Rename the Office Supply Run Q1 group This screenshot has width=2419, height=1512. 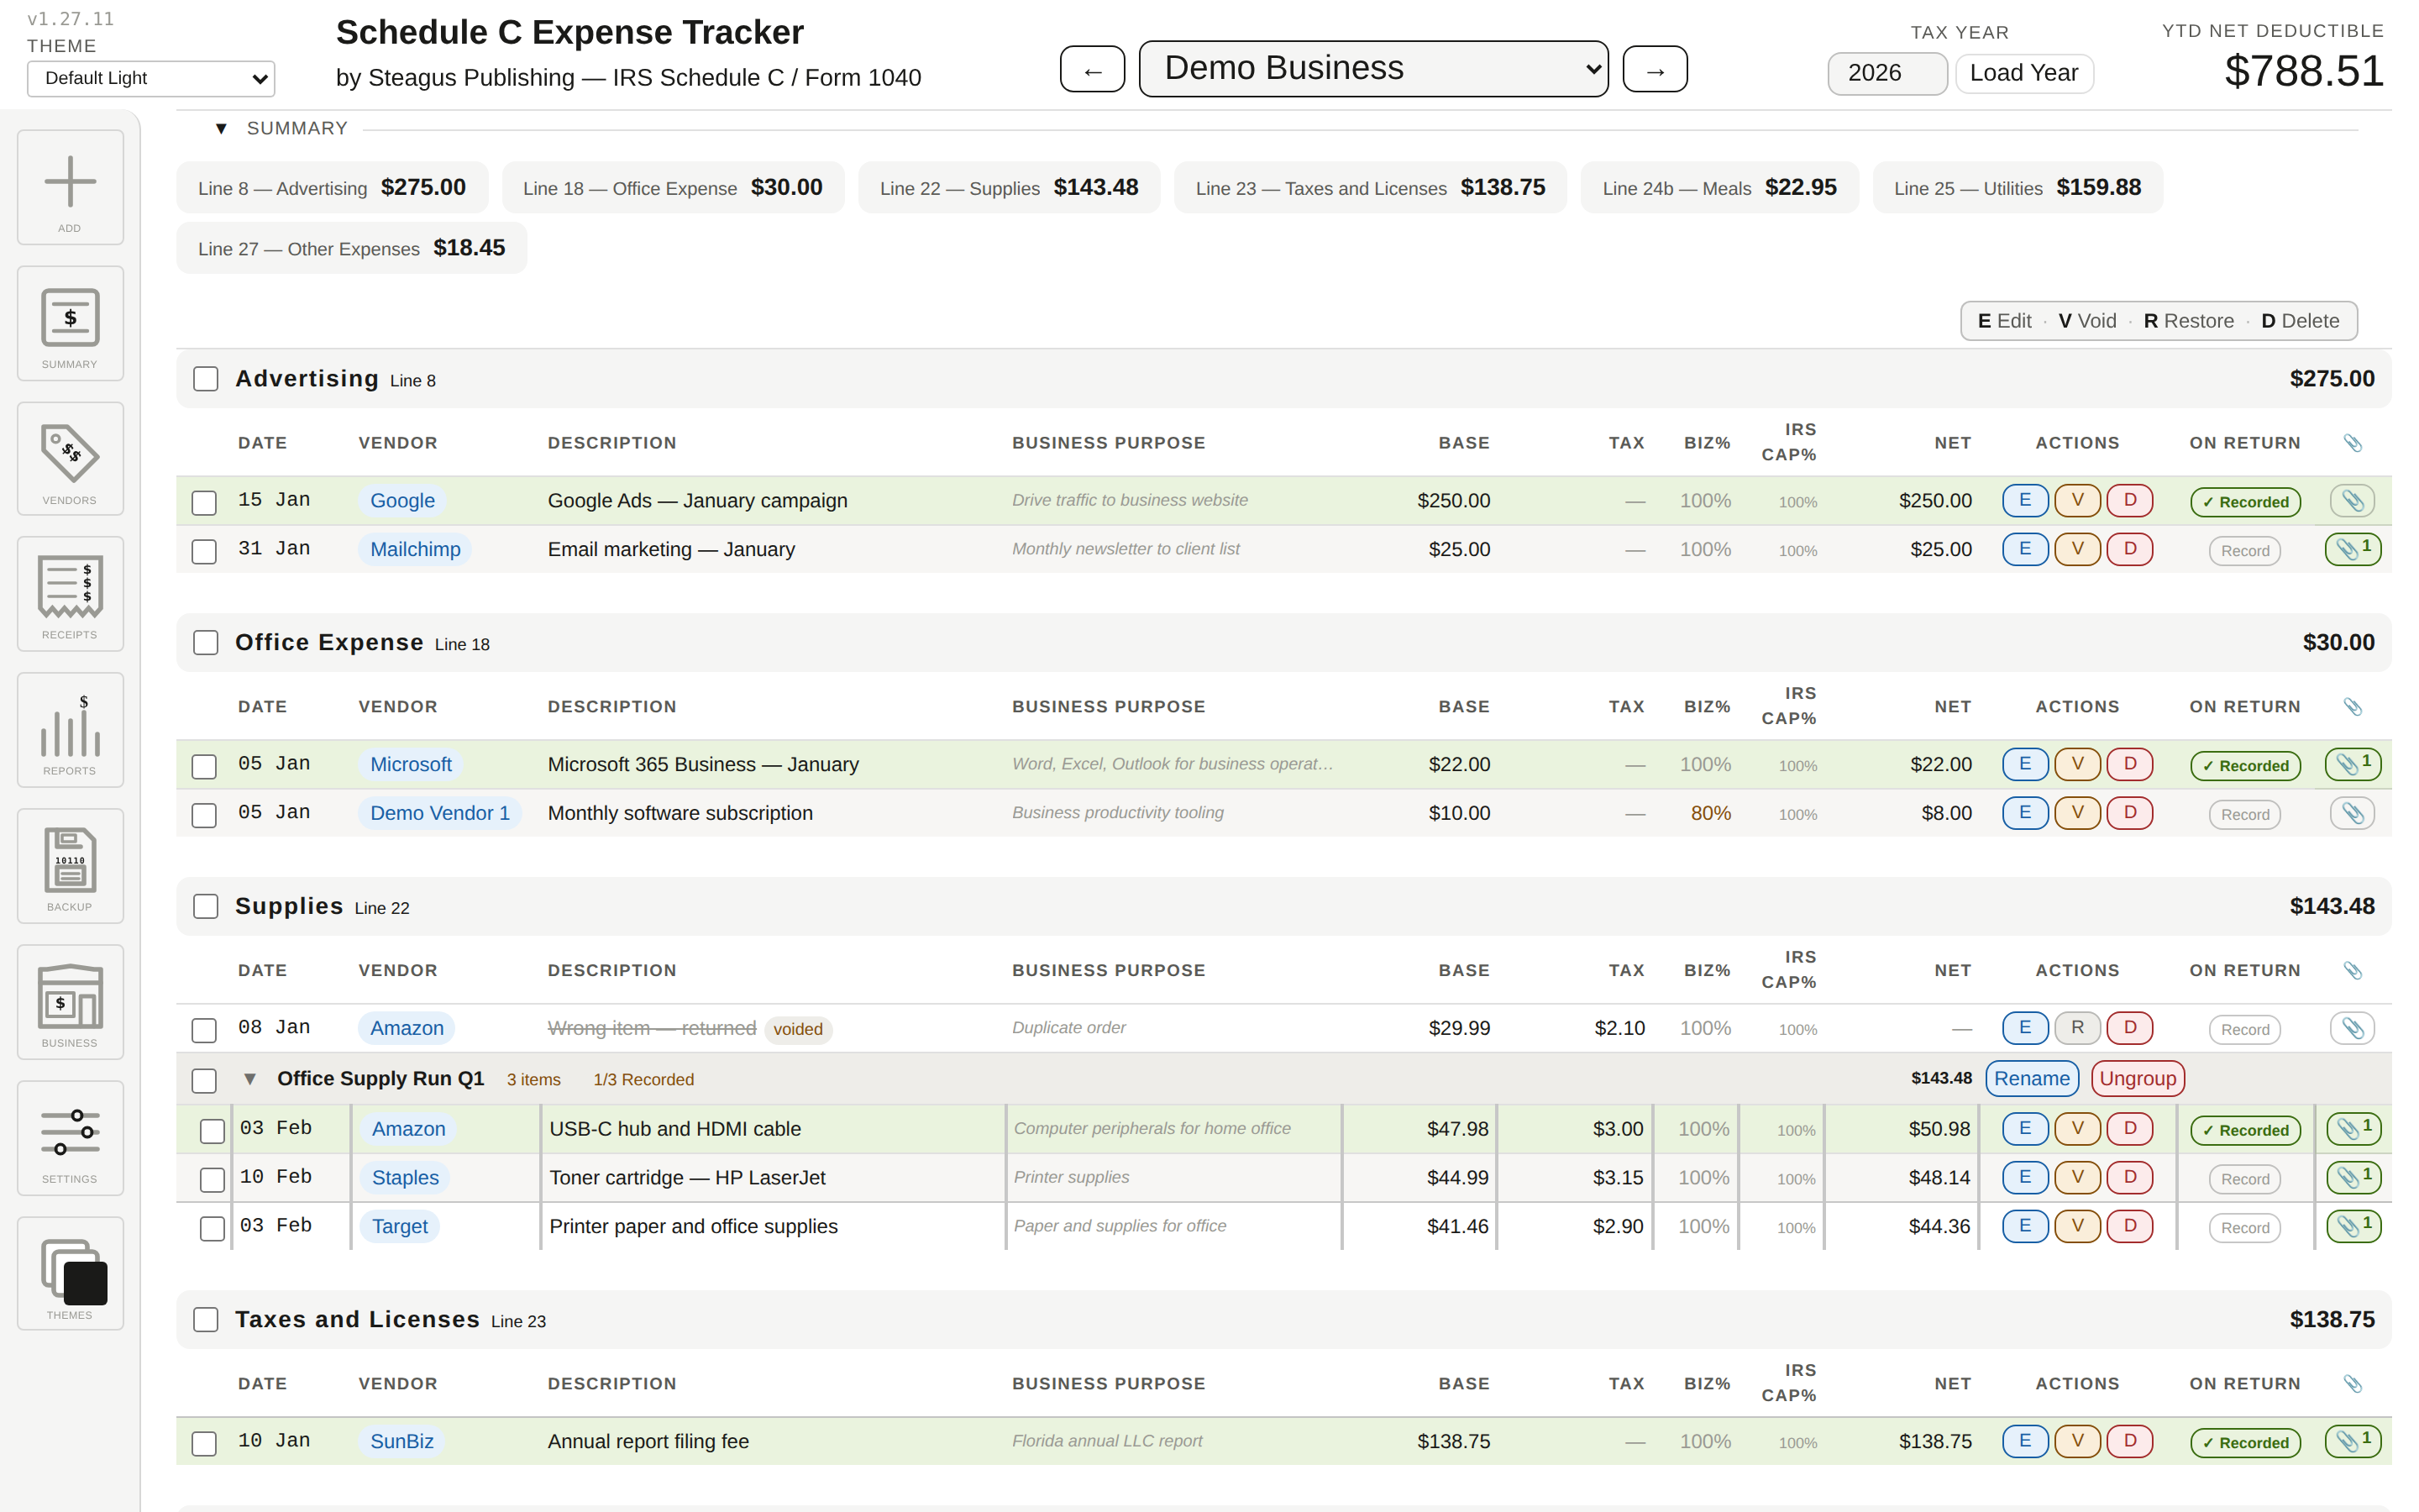pos(2032,1079)
